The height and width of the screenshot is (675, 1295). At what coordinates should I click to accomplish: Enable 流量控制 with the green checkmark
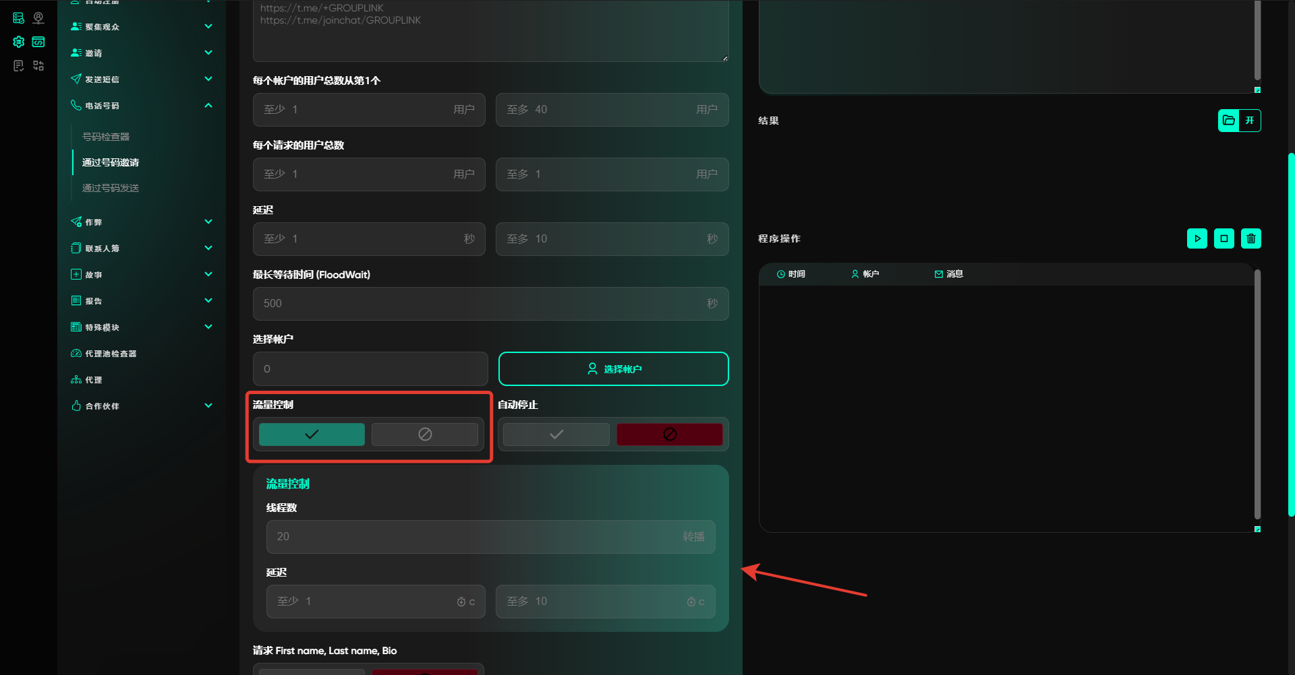312,435
